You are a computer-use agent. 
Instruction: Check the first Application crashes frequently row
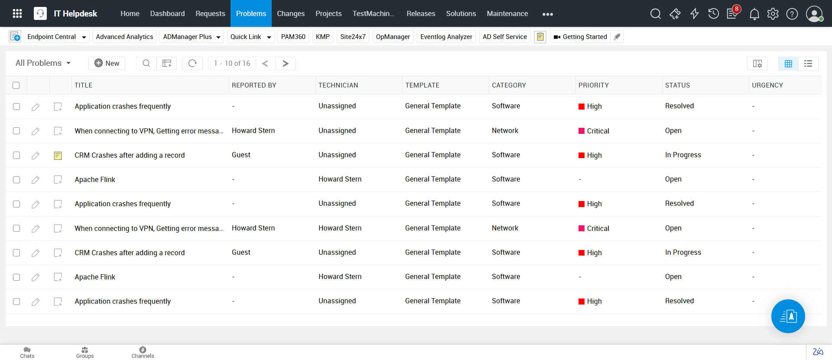click(16, 107)
